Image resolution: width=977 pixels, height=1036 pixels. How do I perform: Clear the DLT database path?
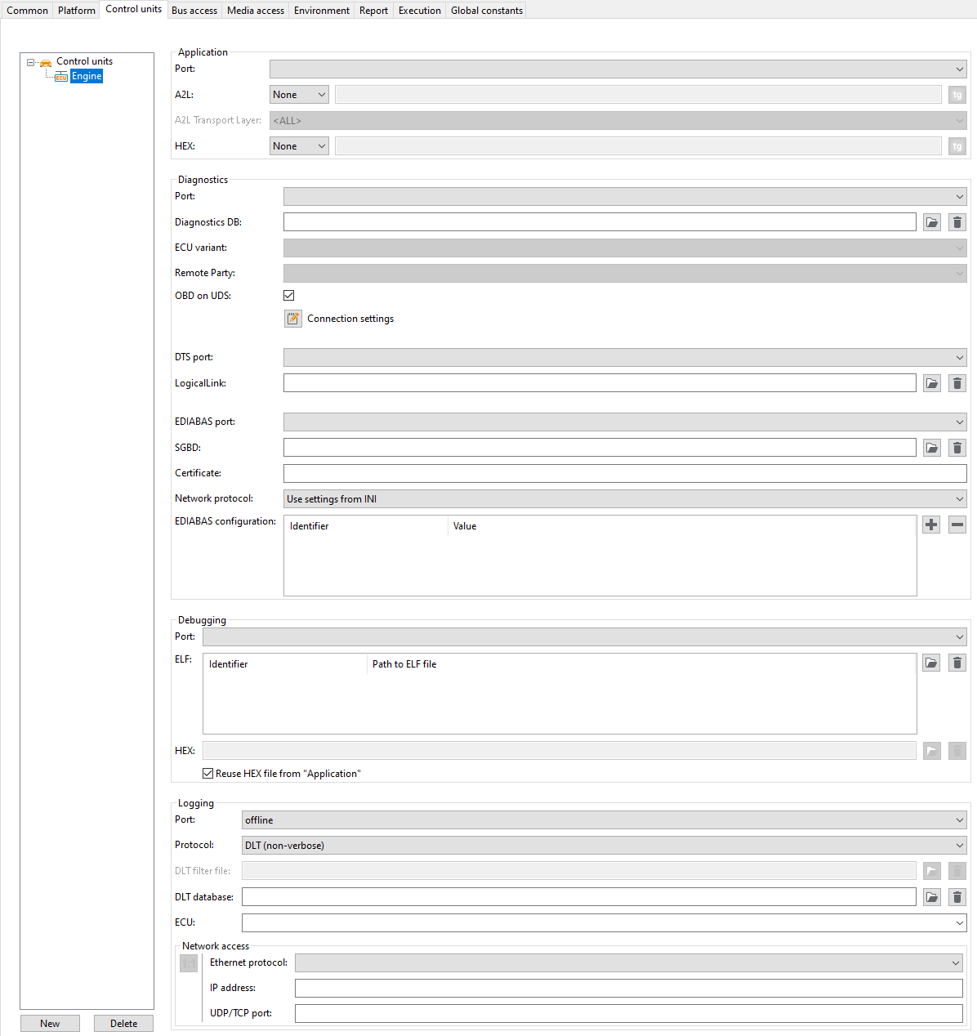[957, 897]
